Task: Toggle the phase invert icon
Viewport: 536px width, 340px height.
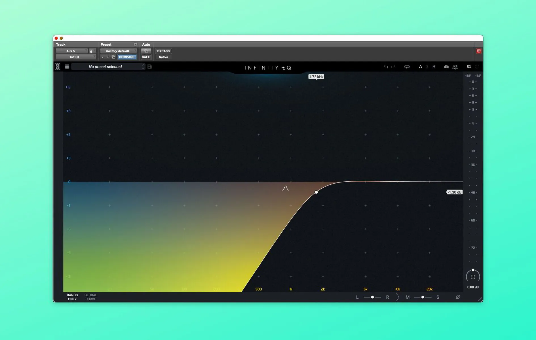Action: coord(458,297)
